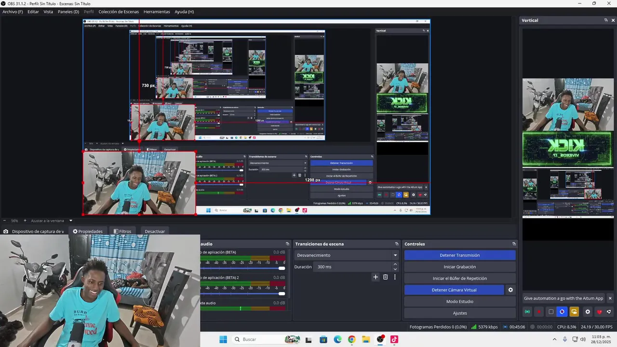Click the system tray volume icon
This screenshot has height=347, width=617.
[583, 339]
